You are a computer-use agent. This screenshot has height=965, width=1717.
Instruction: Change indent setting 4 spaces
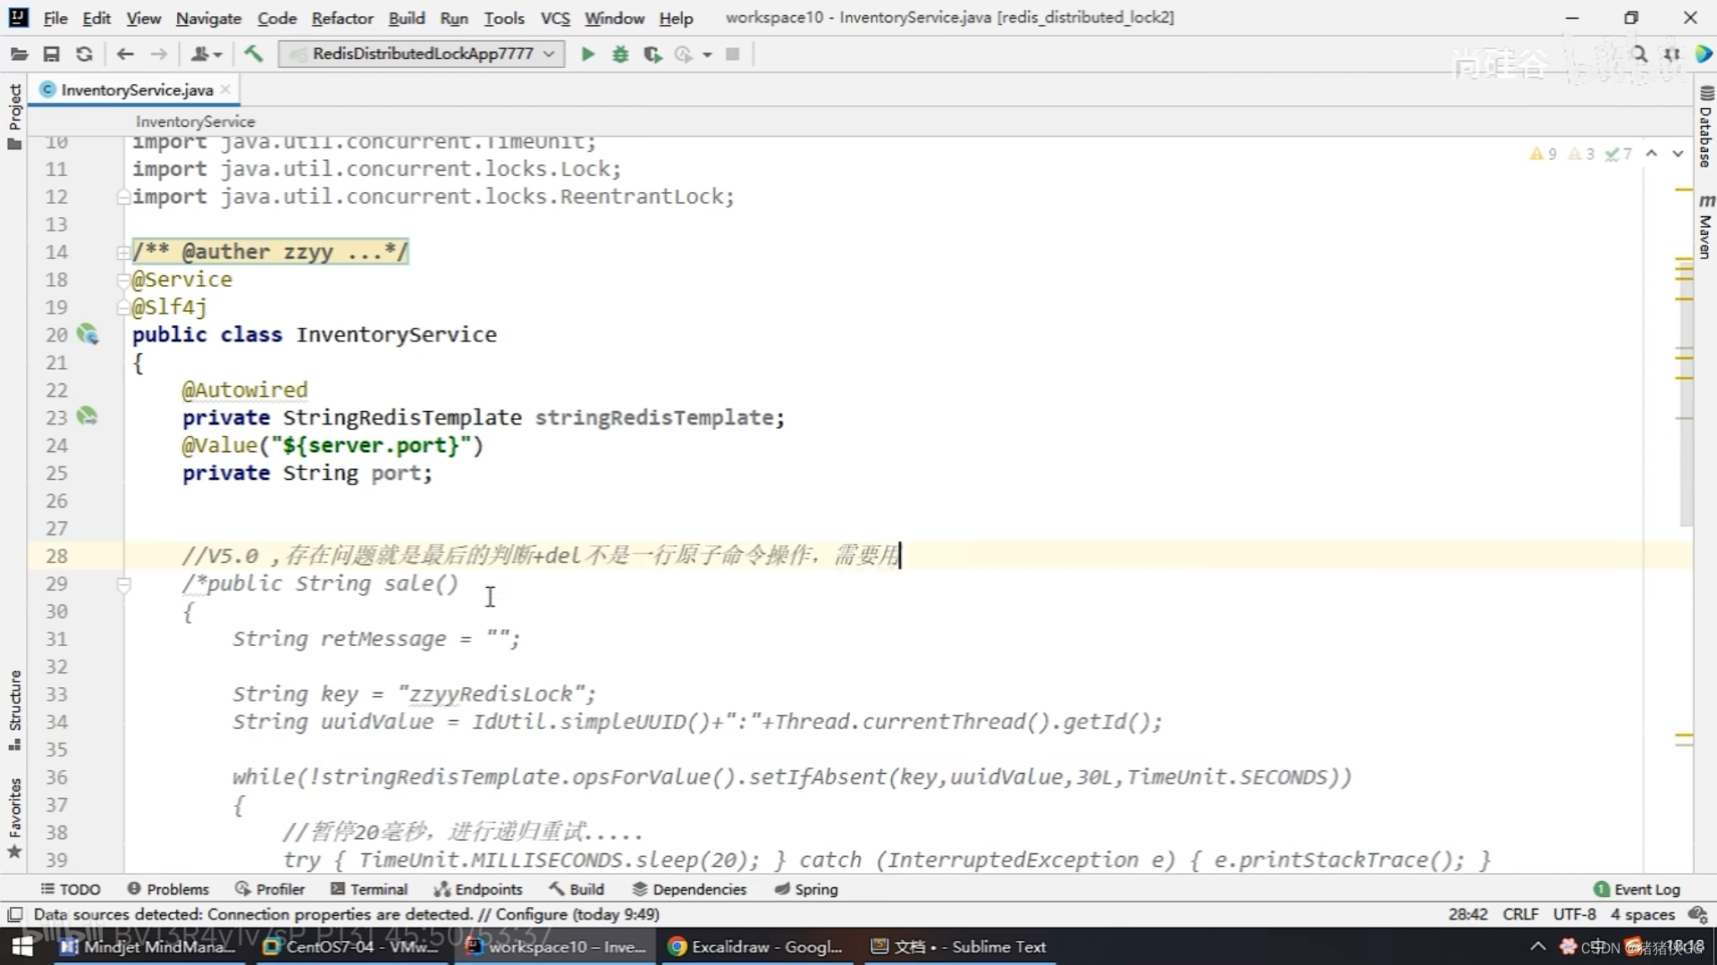pos(1642,914)
